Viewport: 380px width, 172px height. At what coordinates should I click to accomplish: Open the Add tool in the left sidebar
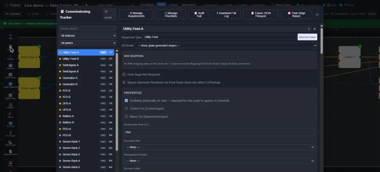pyautogui.click(x=10, y=36)
